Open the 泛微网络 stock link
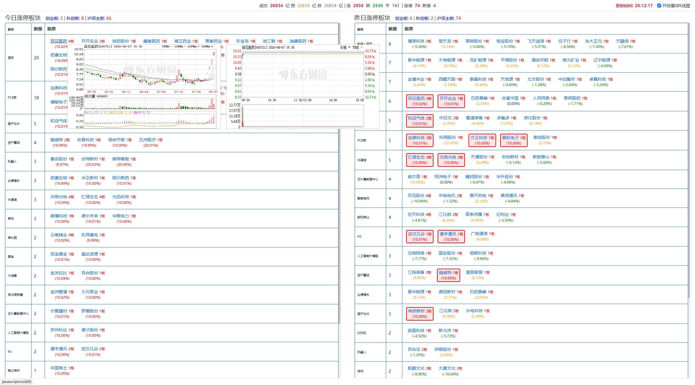This screenshot has width=695, height=385. pos(416,253)
